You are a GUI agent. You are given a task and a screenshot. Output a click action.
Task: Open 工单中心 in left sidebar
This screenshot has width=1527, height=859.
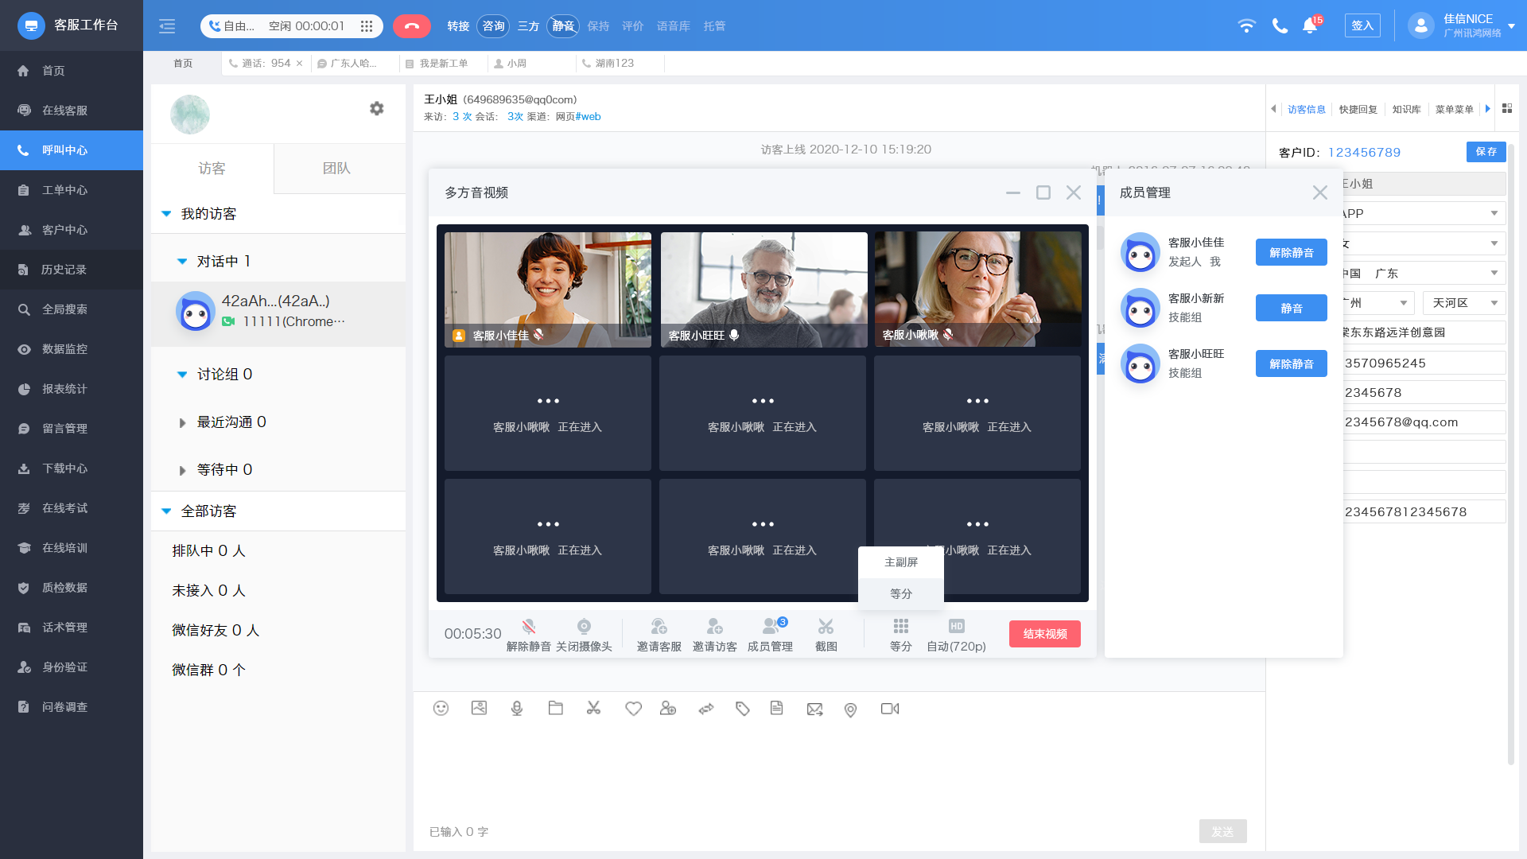pos(72,190)
